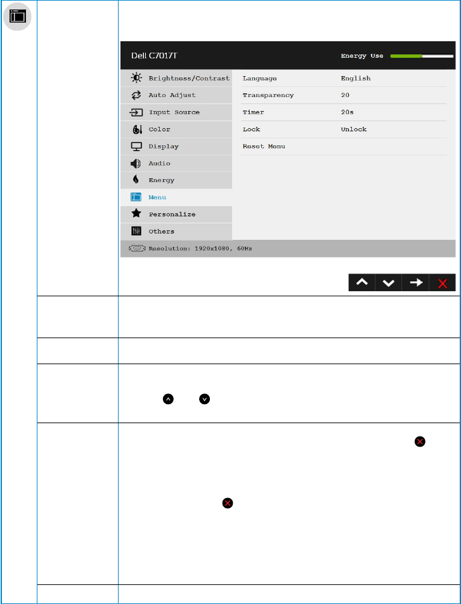Click the Energy leaf icon
The image size is (461, 604).
(136, 180)
